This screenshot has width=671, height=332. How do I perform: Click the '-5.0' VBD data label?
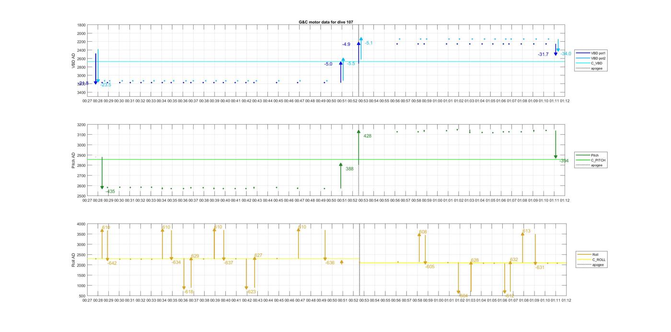328,64
